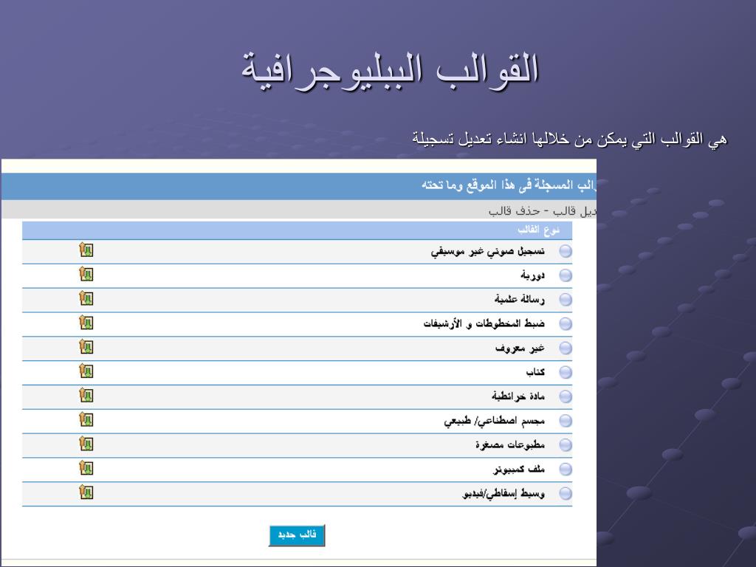Open the icon for ملف كمبيوتر row

tap(86, 467)
